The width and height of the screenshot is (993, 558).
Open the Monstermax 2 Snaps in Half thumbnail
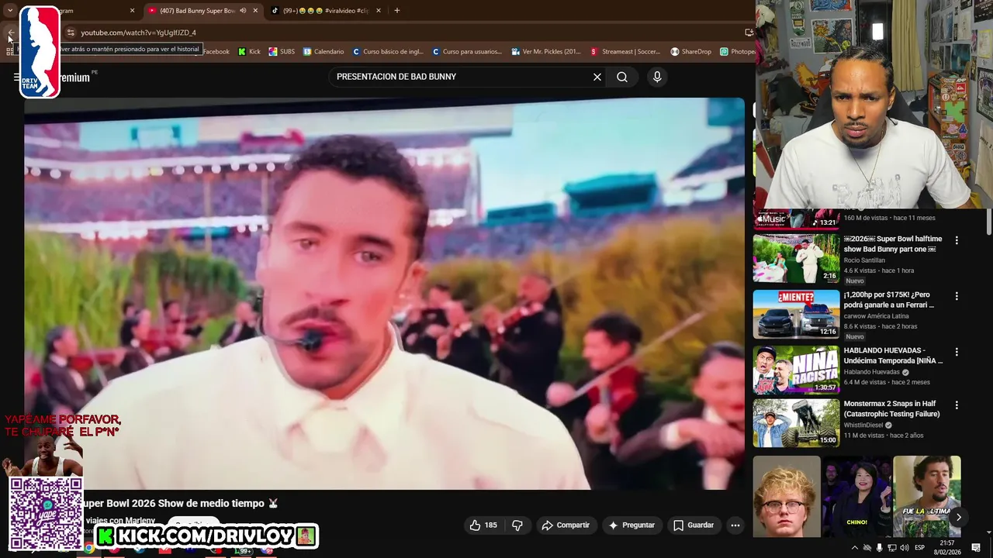796,423
